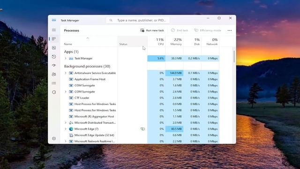Viewport: 300px width, 169px height.
Task: Click the Microsoft Edge Update process icon
Action: 71,135
